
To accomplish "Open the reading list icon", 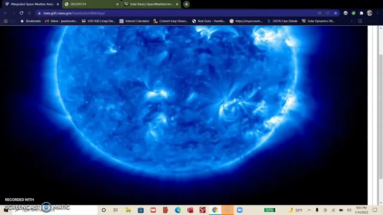I will point(360,21).
